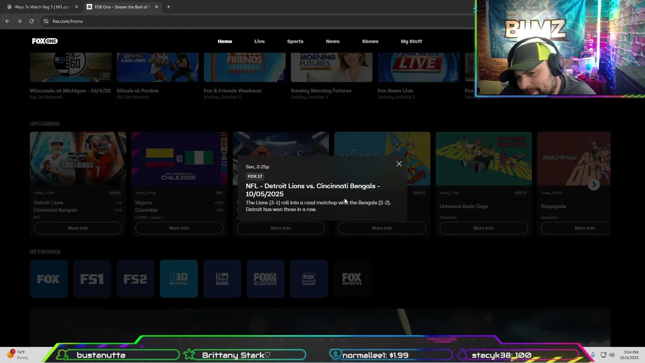Click the Fox & Friends Weekend title

[232, 91]
